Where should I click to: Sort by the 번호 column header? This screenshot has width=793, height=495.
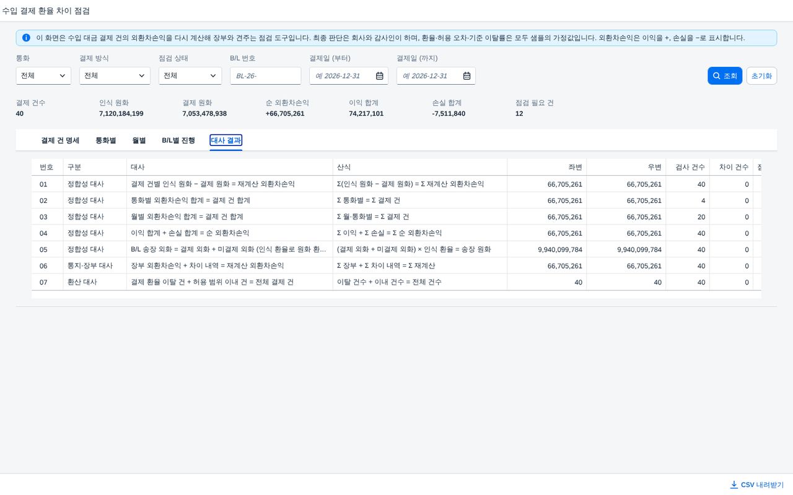pyautogui.click(x=47, y=167)
